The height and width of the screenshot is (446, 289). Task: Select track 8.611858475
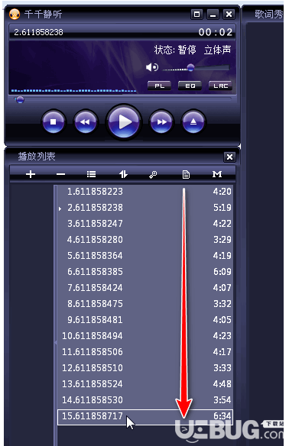[x=145, y=304]
